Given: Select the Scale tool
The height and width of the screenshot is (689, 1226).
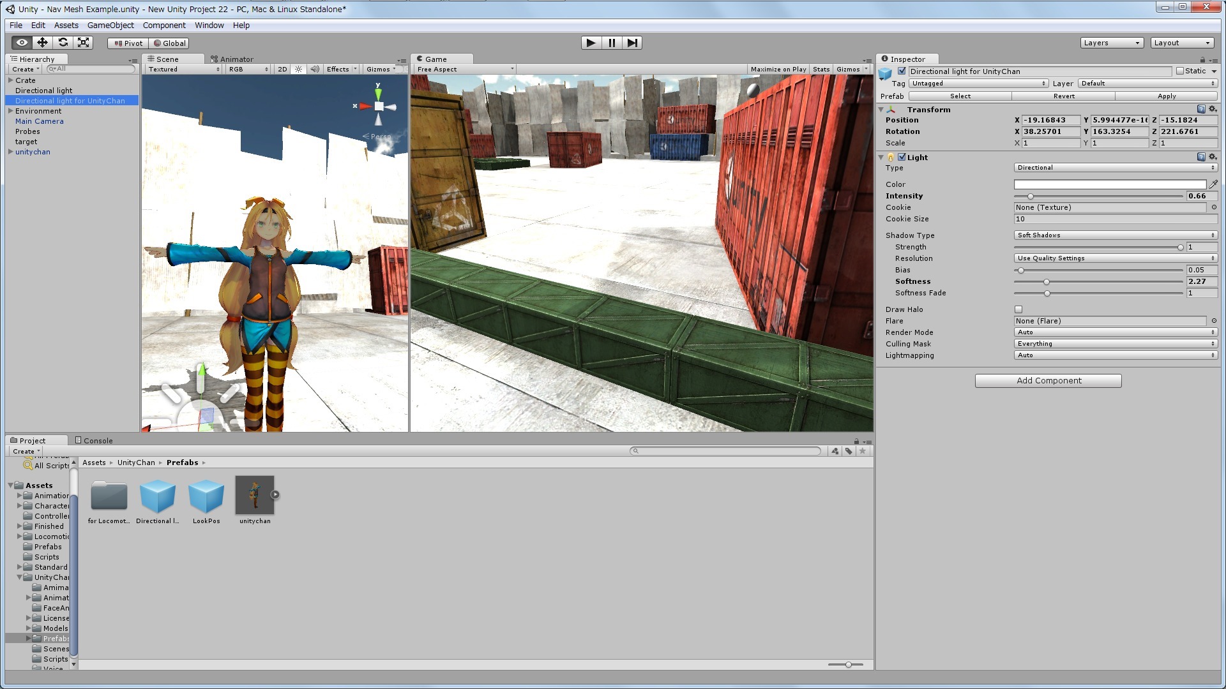Looking at the screenshot, I should pos(83,43).
